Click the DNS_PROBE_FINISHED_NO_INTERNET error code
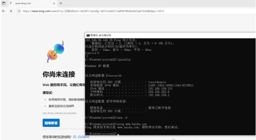This screenshot has width=256, height=140. click(59, 113)
